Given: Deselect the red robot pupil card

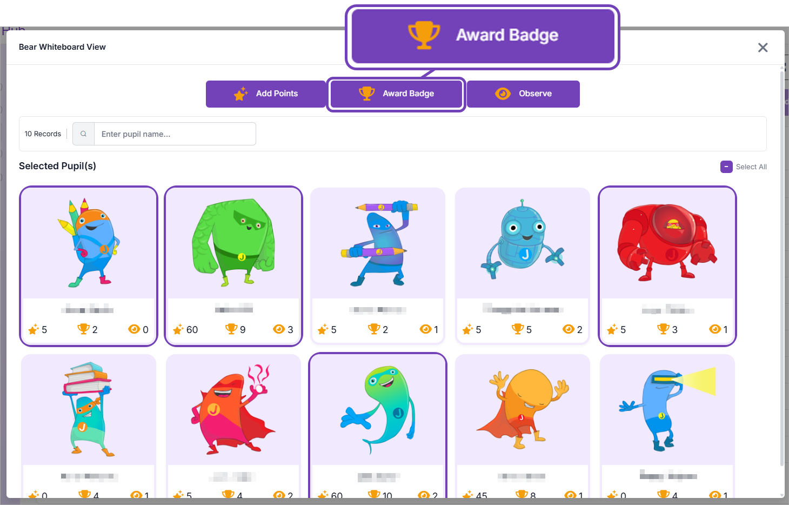Looking at the screenshot, I should click(667, 266).
